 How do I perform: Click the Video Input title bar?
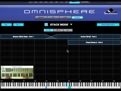coord(17,67)
